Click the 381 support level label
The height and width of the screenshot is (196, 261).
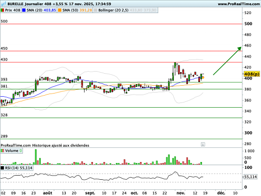[4, 86]
